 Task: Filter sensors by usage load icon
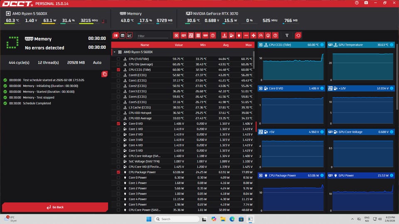(x=268, y=36)
